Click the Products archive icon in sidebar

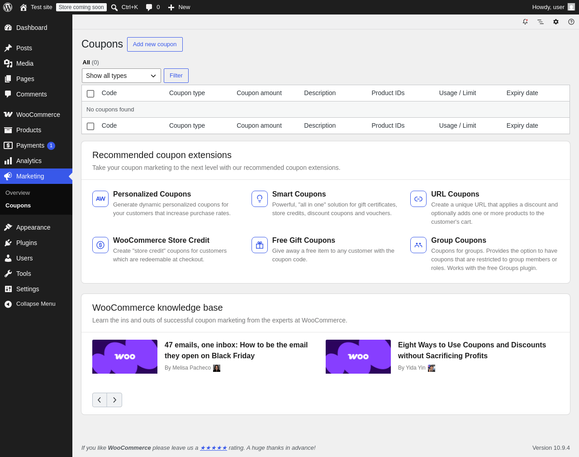click(8, 130)
